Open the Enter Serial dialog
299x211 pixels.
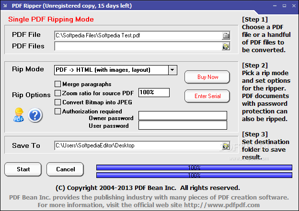click(x=207, y=96)
